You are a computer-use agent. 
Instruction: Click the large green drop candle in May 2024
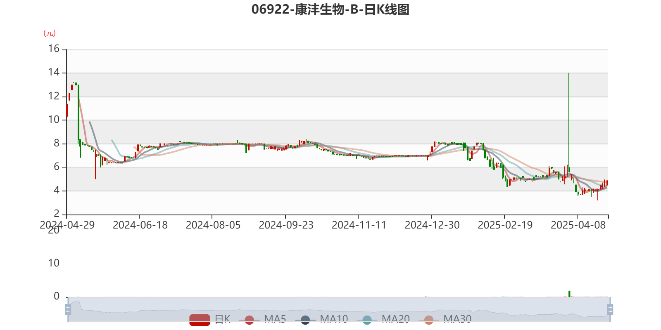pos(78,114)
